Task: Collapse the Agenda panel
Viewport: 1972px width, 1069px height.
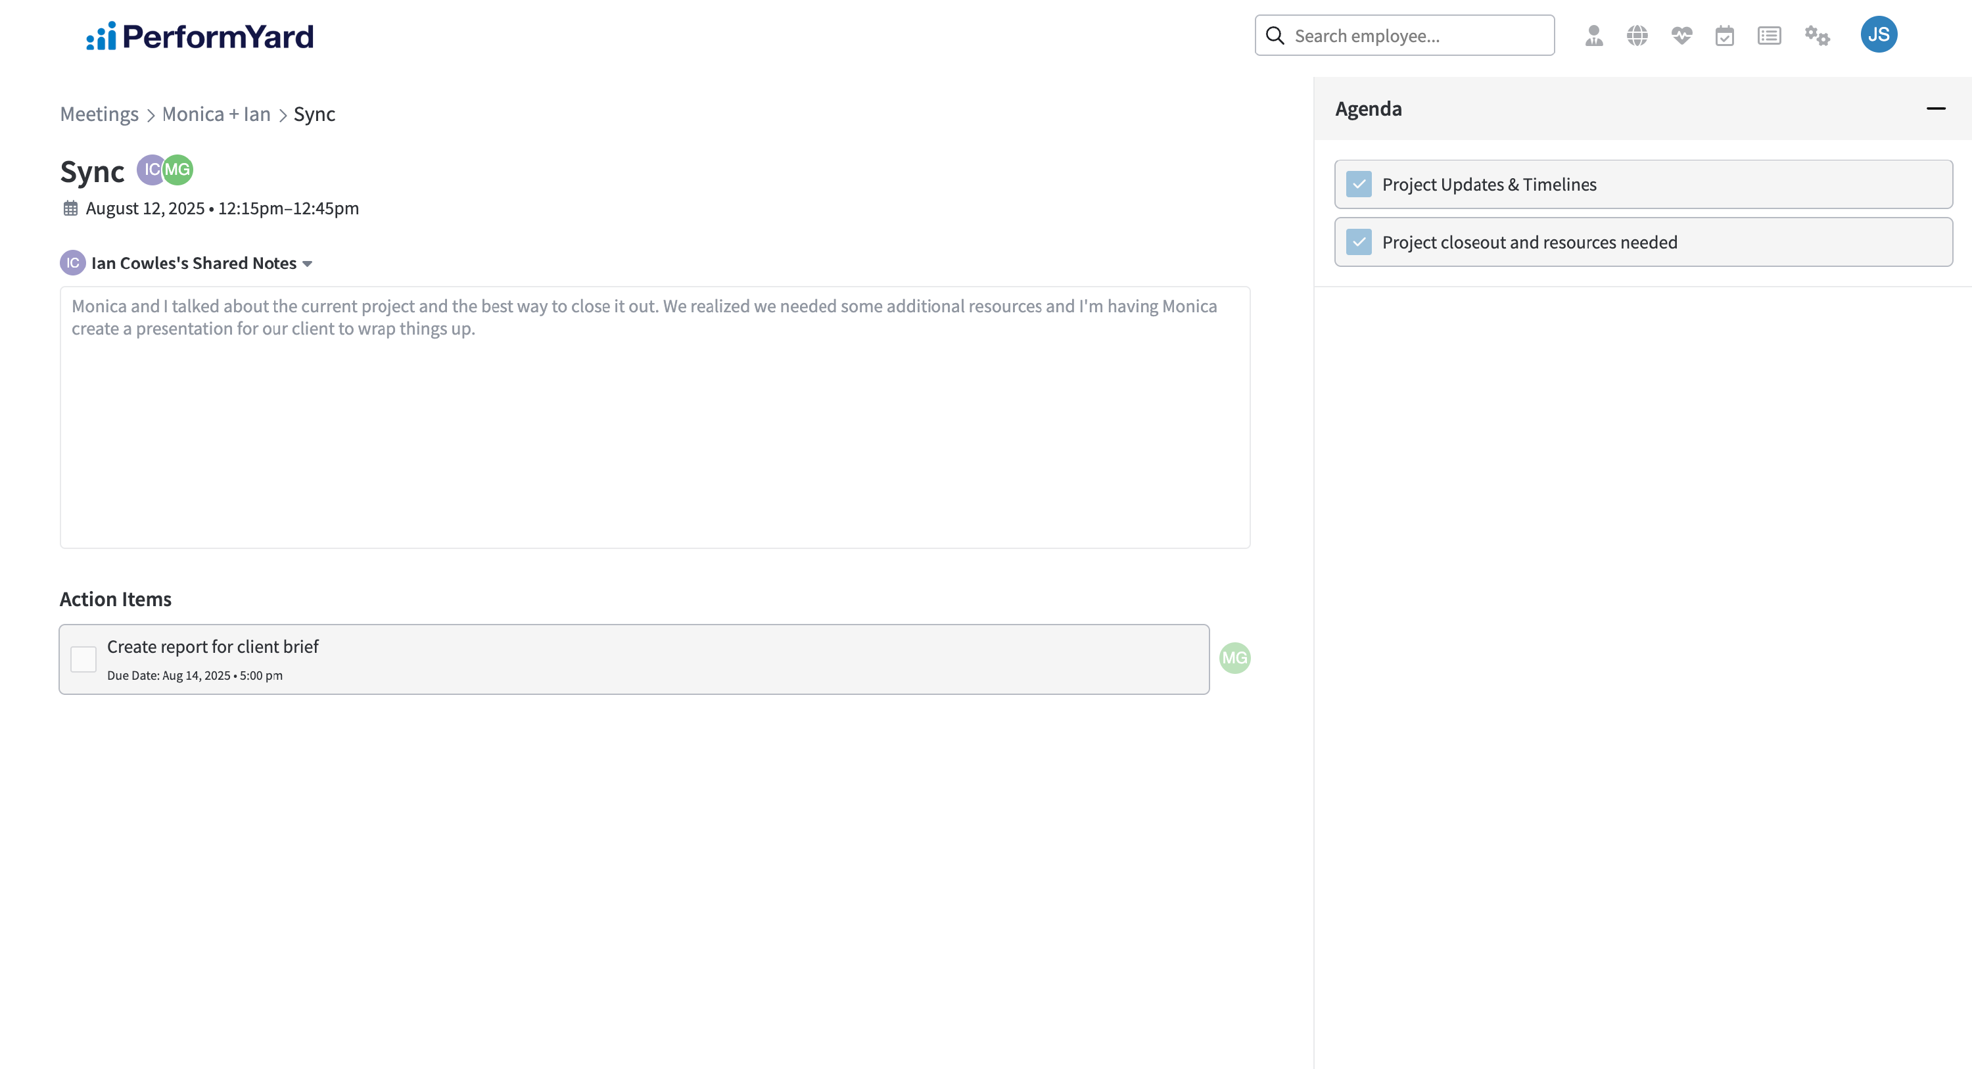Action: (1935, 108)
